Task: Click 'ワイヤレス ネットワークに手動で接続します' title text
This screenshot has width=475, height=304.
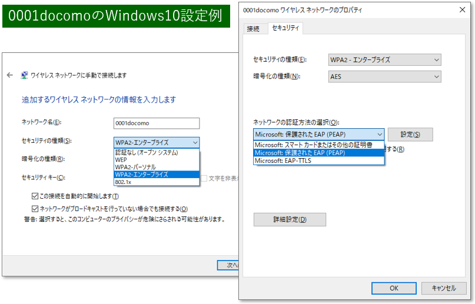Action: tap(78, 75)
